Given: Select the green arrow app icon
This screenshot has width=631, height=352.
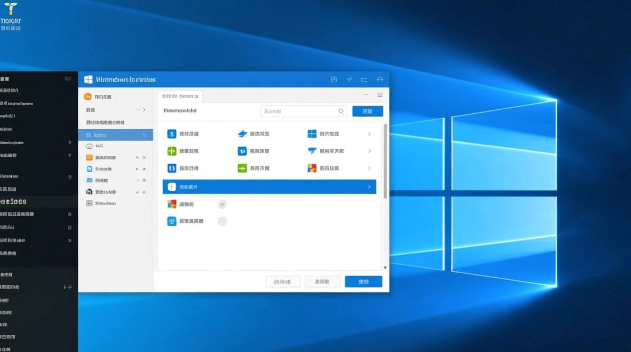Looking at the screenshot, I should (243, 168).
